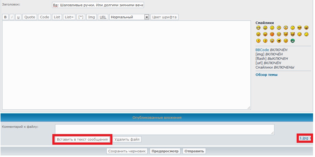Viewport: 315px width, 157px height.
Task: Add the question mark smiley
Action: click(265, 41)
